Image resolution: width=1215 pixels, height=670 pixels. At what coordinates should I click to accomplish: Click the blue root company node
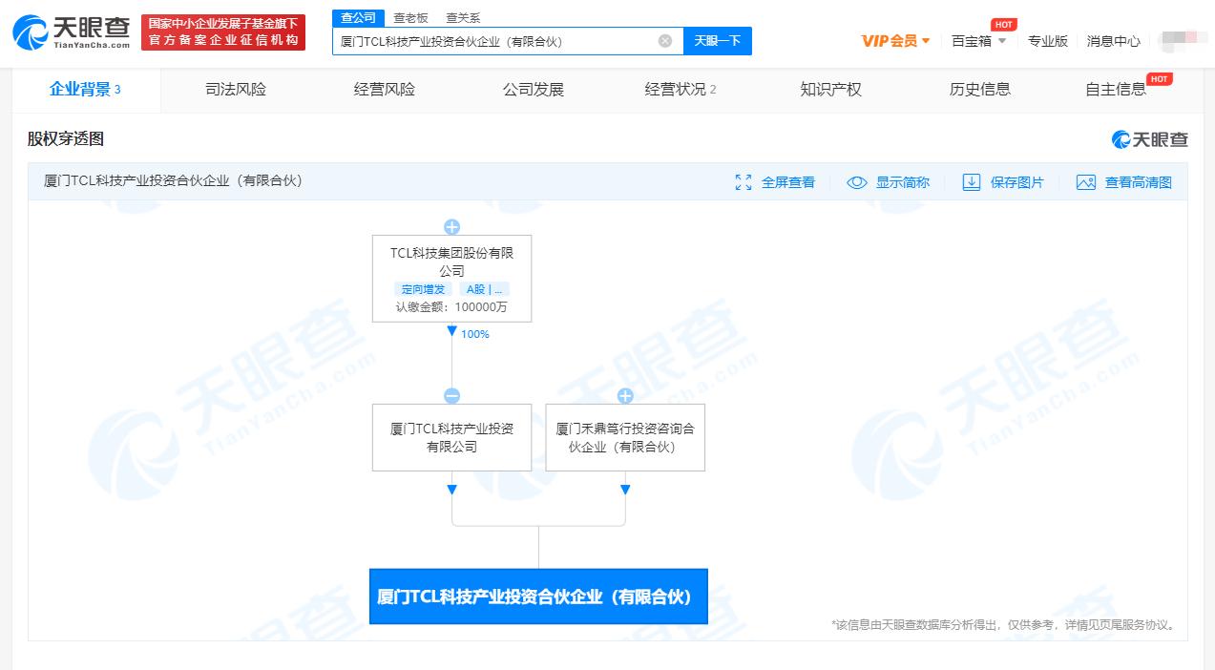tap(538, 597)
